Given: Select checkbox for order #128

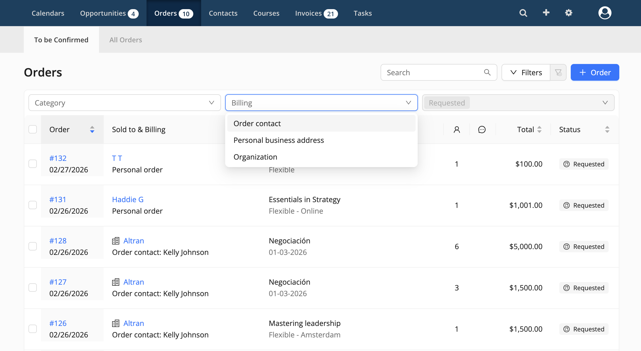Looking at the screenshot, I should (x=33, y=246).
